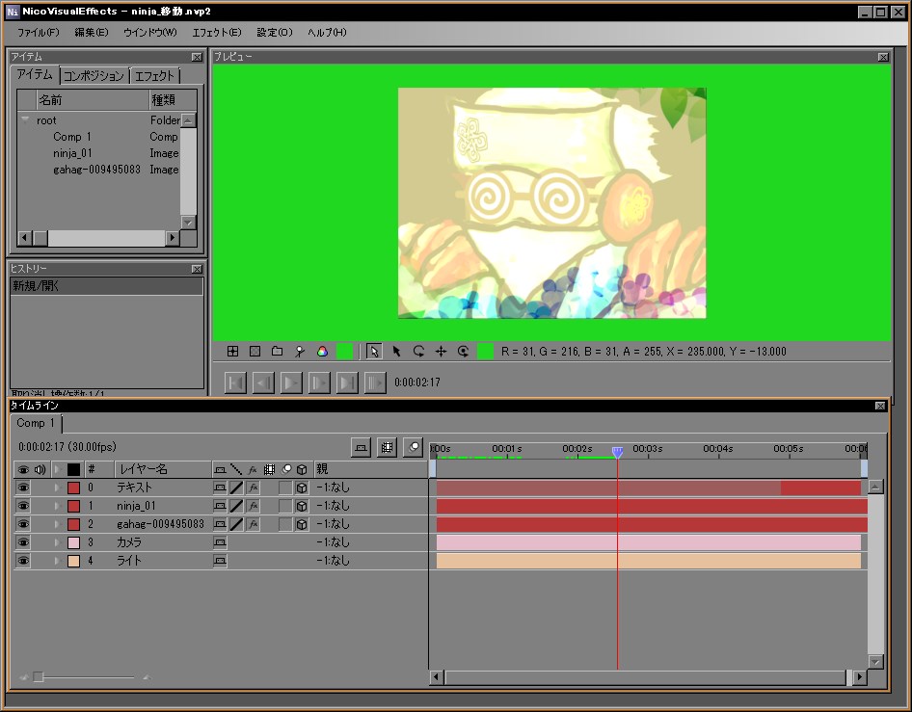Step back one frame
The width and height of the screenshot is (912, 712).
pos(263,382)
